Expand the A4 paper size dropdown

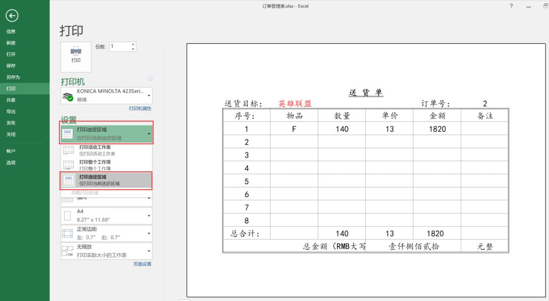106,216
